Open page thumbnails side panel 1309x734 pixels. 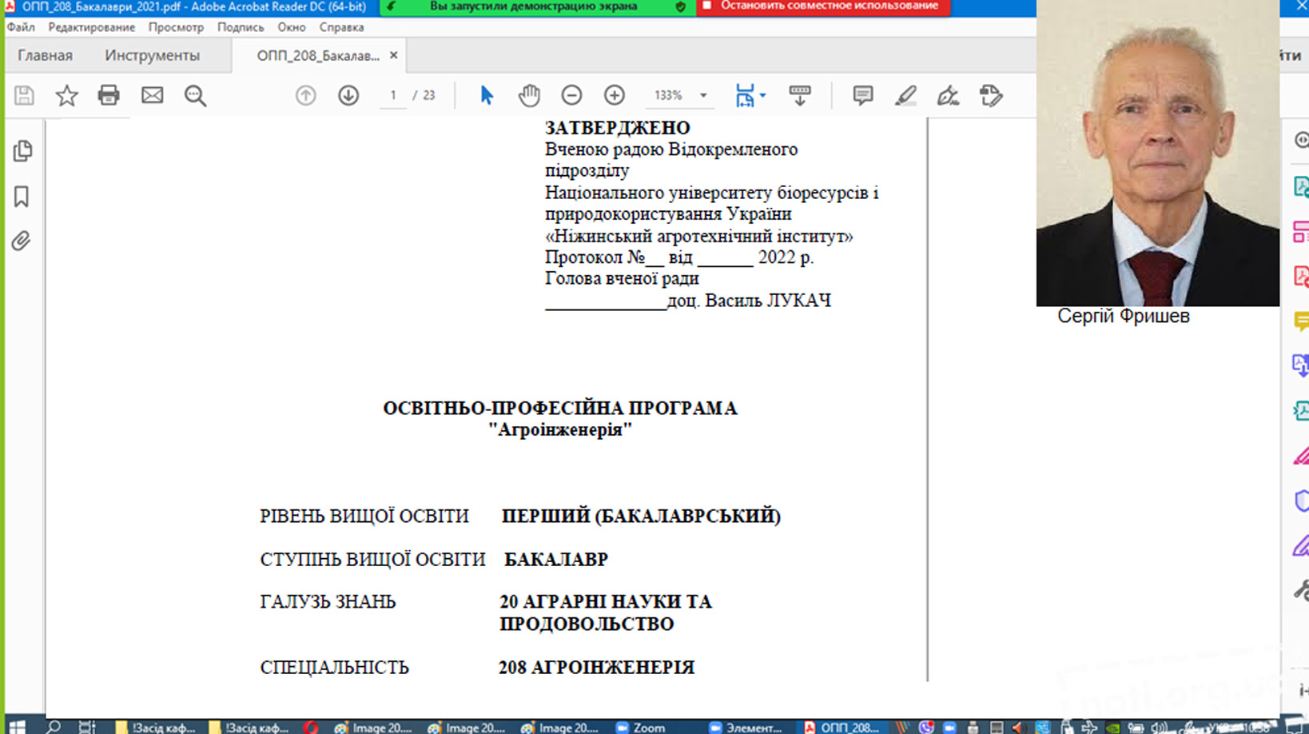point(22,151)
